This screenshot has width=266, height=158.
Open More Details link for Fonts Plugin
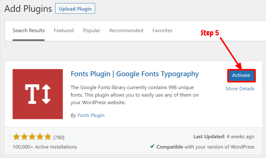click(x=240, y=89)
